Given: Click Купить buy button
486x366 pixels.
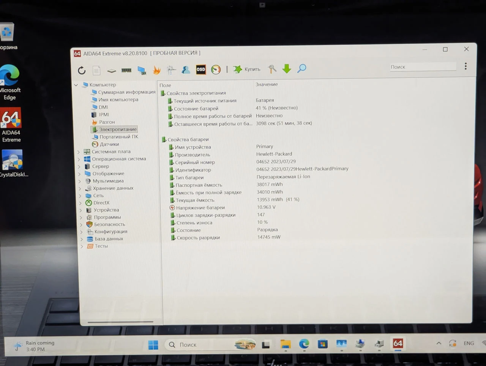Looking at the screenshot, I should [247, 69].
